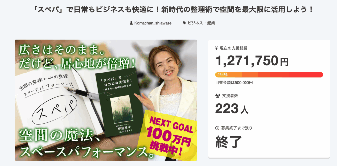Click the 終了 status text
The height and width of the screenshot is (166, 337).
[228, 142]
